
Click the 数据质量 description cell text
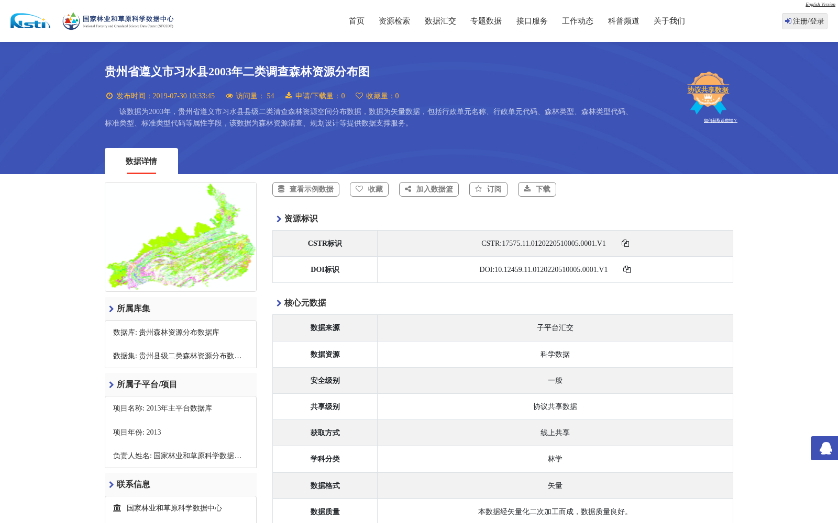pyautogui.click(x=555, y=511)
